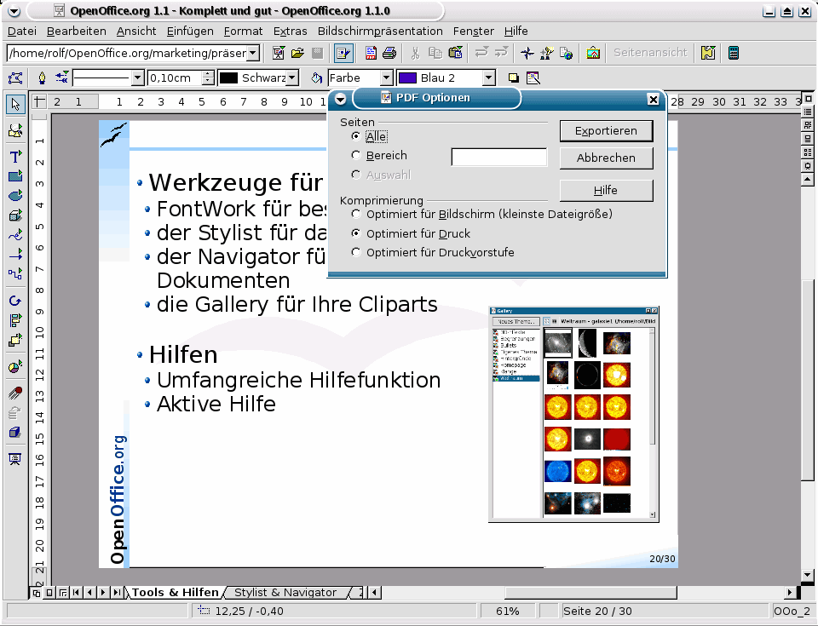818x626 pixels.
Task: Click the Exportieren button
Action: click(606, 131)
